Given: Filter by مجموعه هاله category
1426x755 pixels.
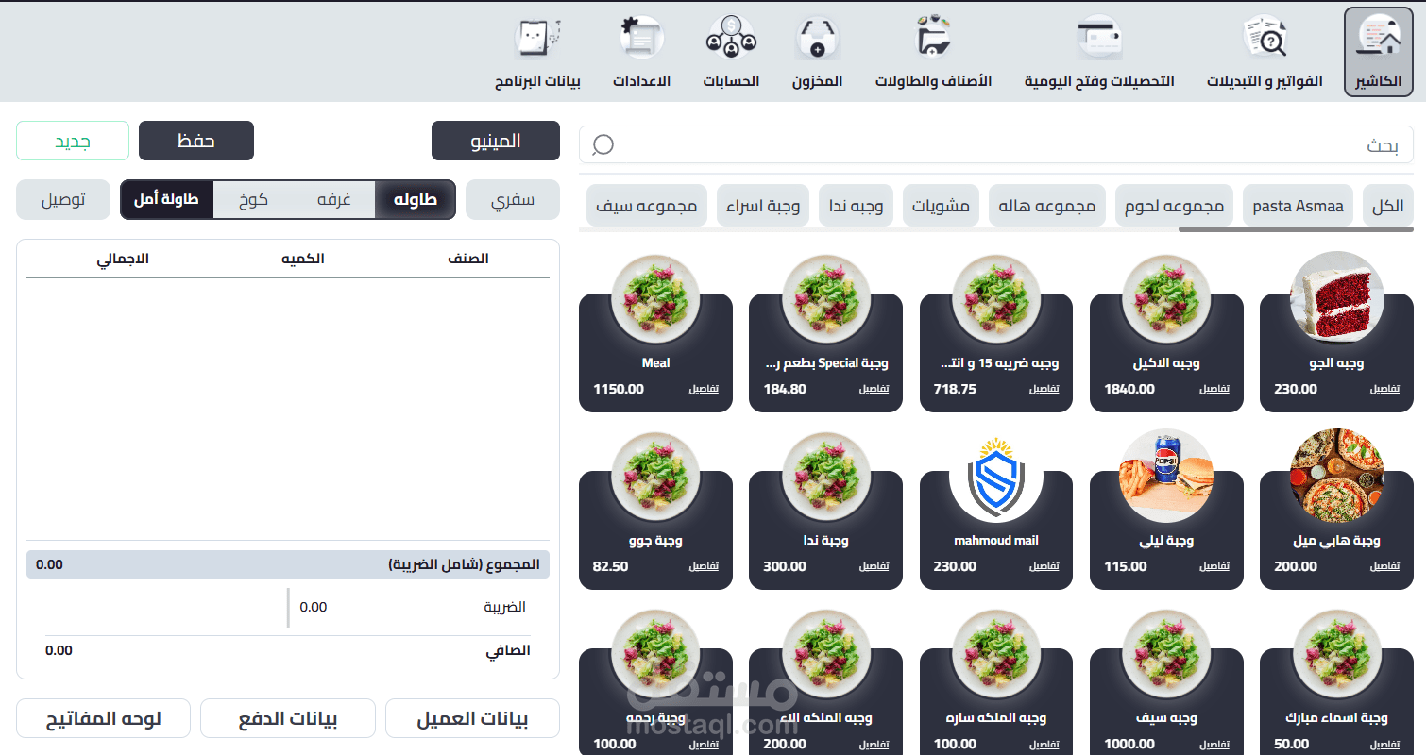Looking at the screenshot, I should pyautogui.click(x=1047, y=206).
